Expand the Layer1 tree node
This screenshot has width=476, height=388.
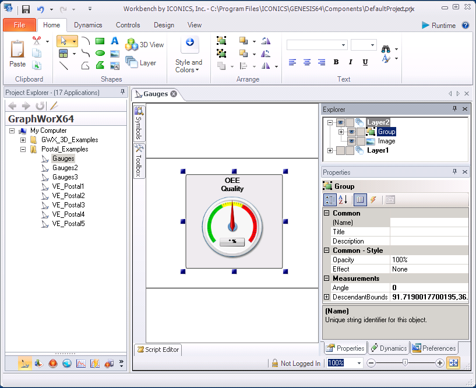[x=330, y=150]
